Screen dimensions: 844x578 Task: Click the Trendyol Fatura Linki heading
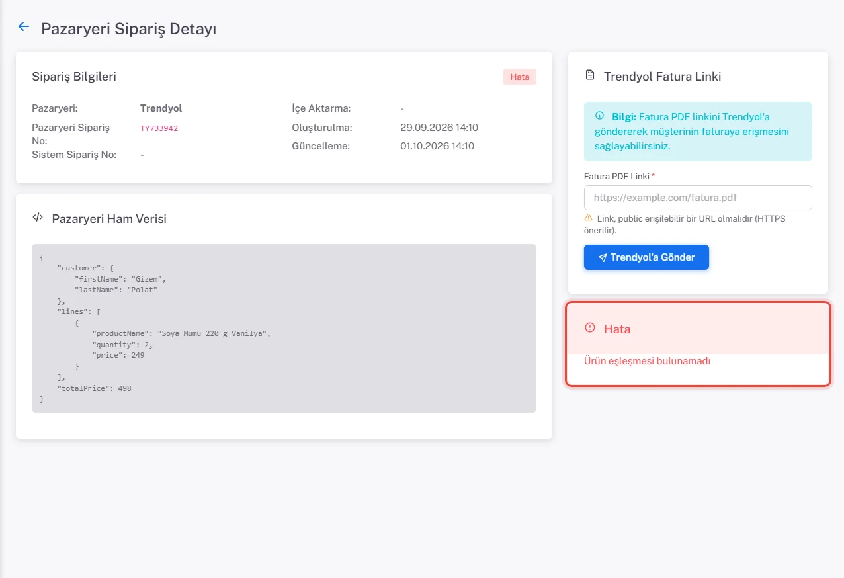(x=662, y=77)
